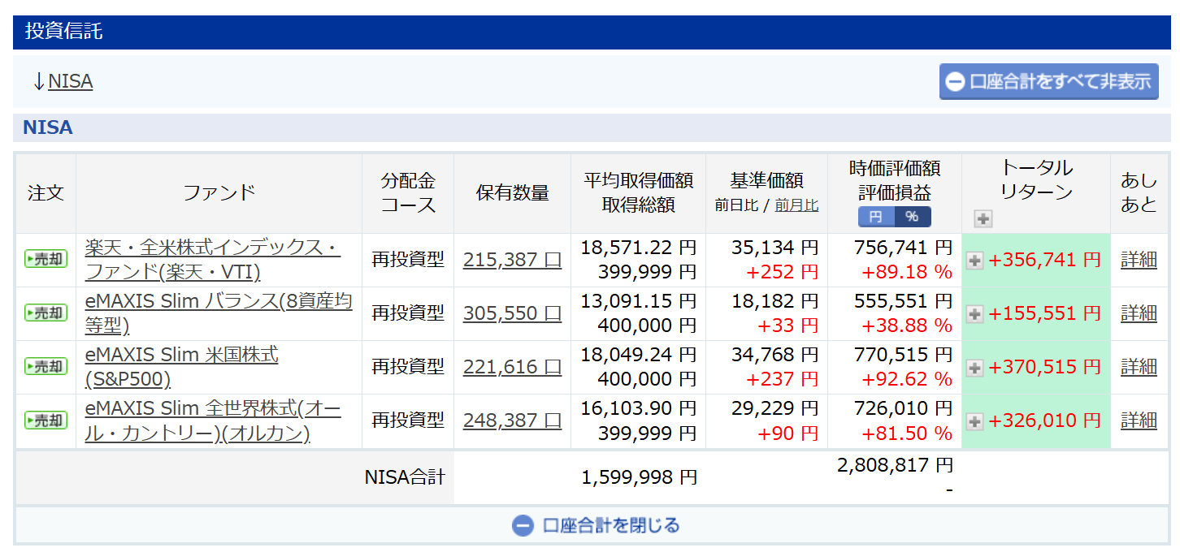Click 13,091.15 円 average acquisition price

point(638,300)
